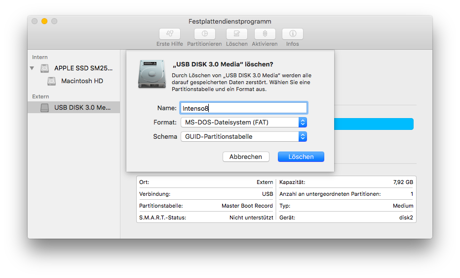Click the Erste Hilfe toolbar icon

click(169, 34)
